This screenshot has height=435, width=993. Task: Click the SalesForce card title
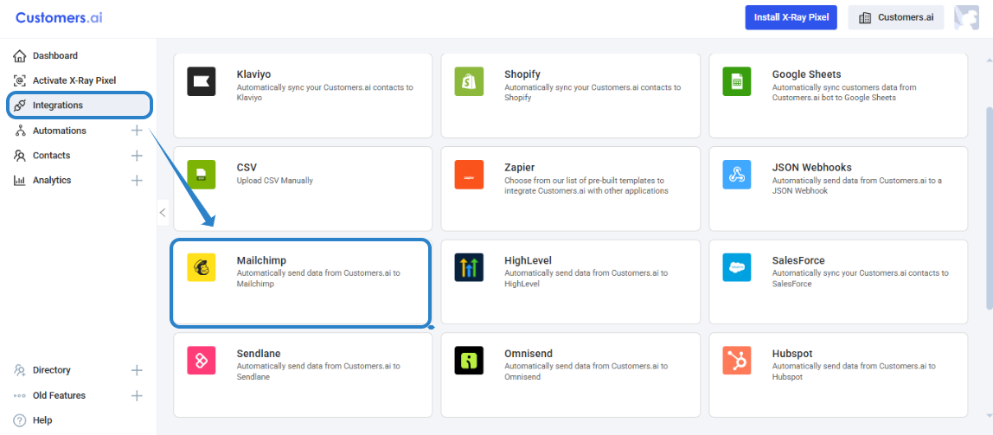point(798,260)
